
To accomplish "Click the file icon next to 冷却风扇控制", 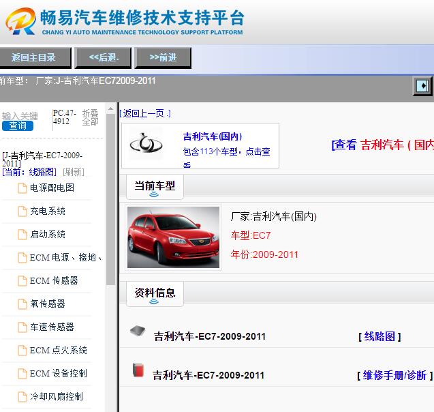I will (x=22, y=397).
